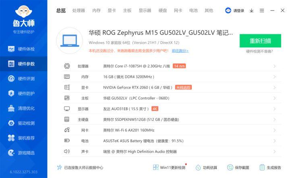Switch to 其他 tab
This screenshot has height=178, width=290.
tap(209, 10)
